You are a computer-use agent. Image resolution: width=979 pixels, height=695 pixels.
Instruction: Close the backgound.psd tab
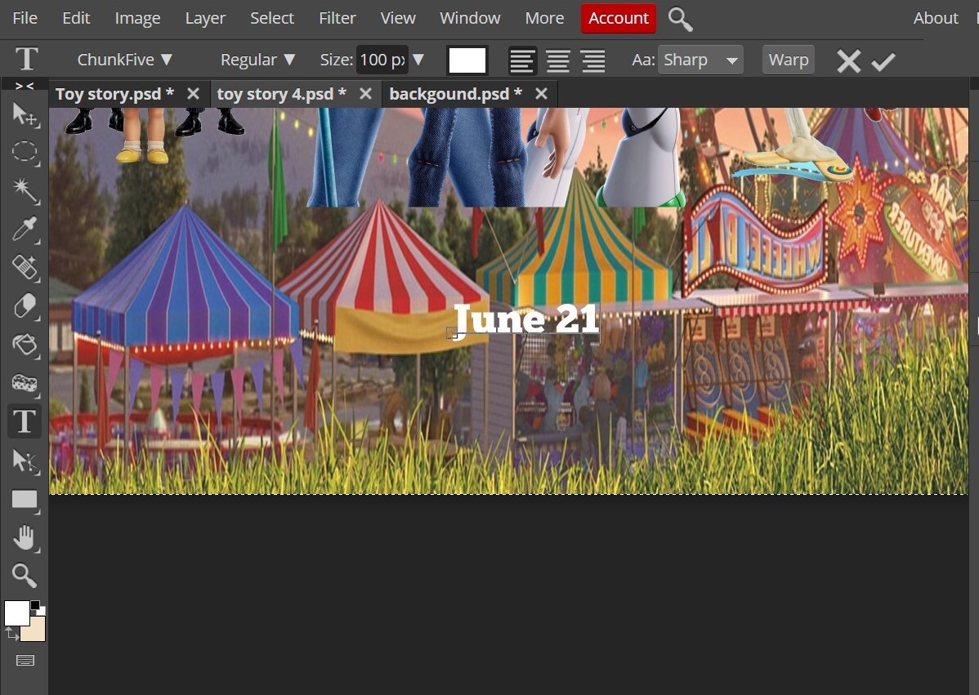(541, 94)
